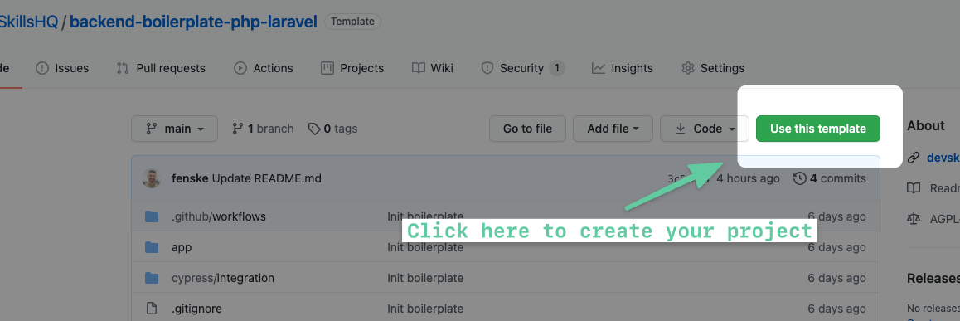Click the download icon in Code button

pos(680,129)
